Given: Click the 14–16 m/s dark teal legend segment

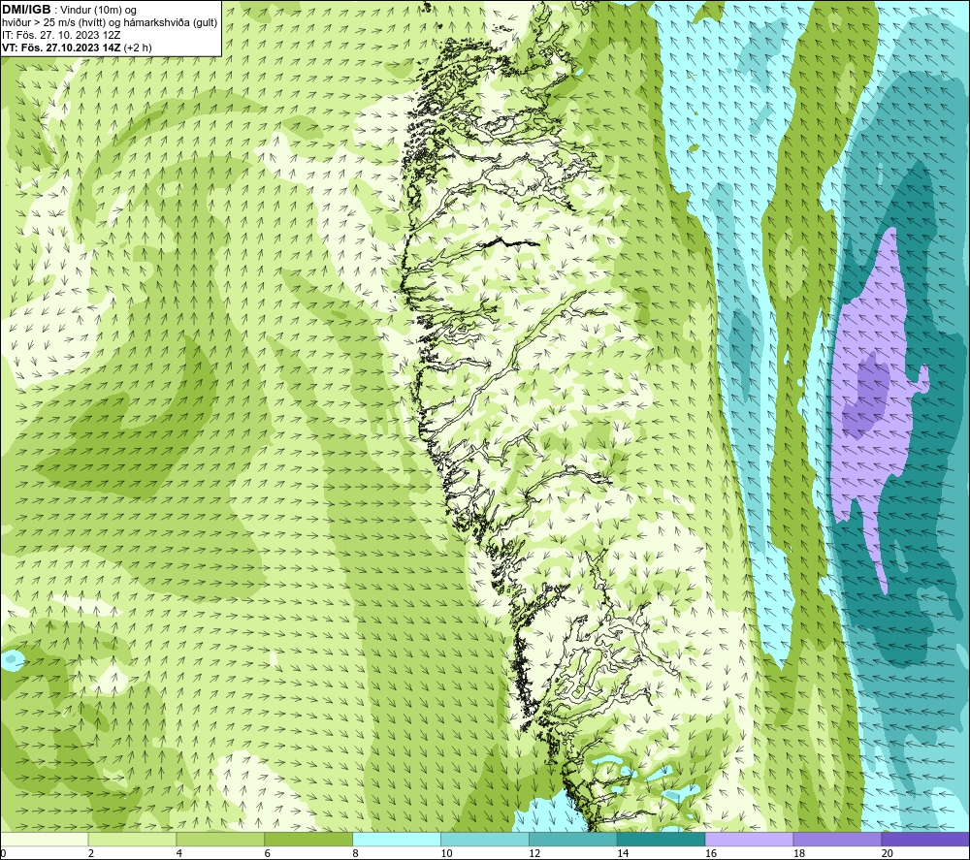Looking at the screenshot, I should 662,839.
